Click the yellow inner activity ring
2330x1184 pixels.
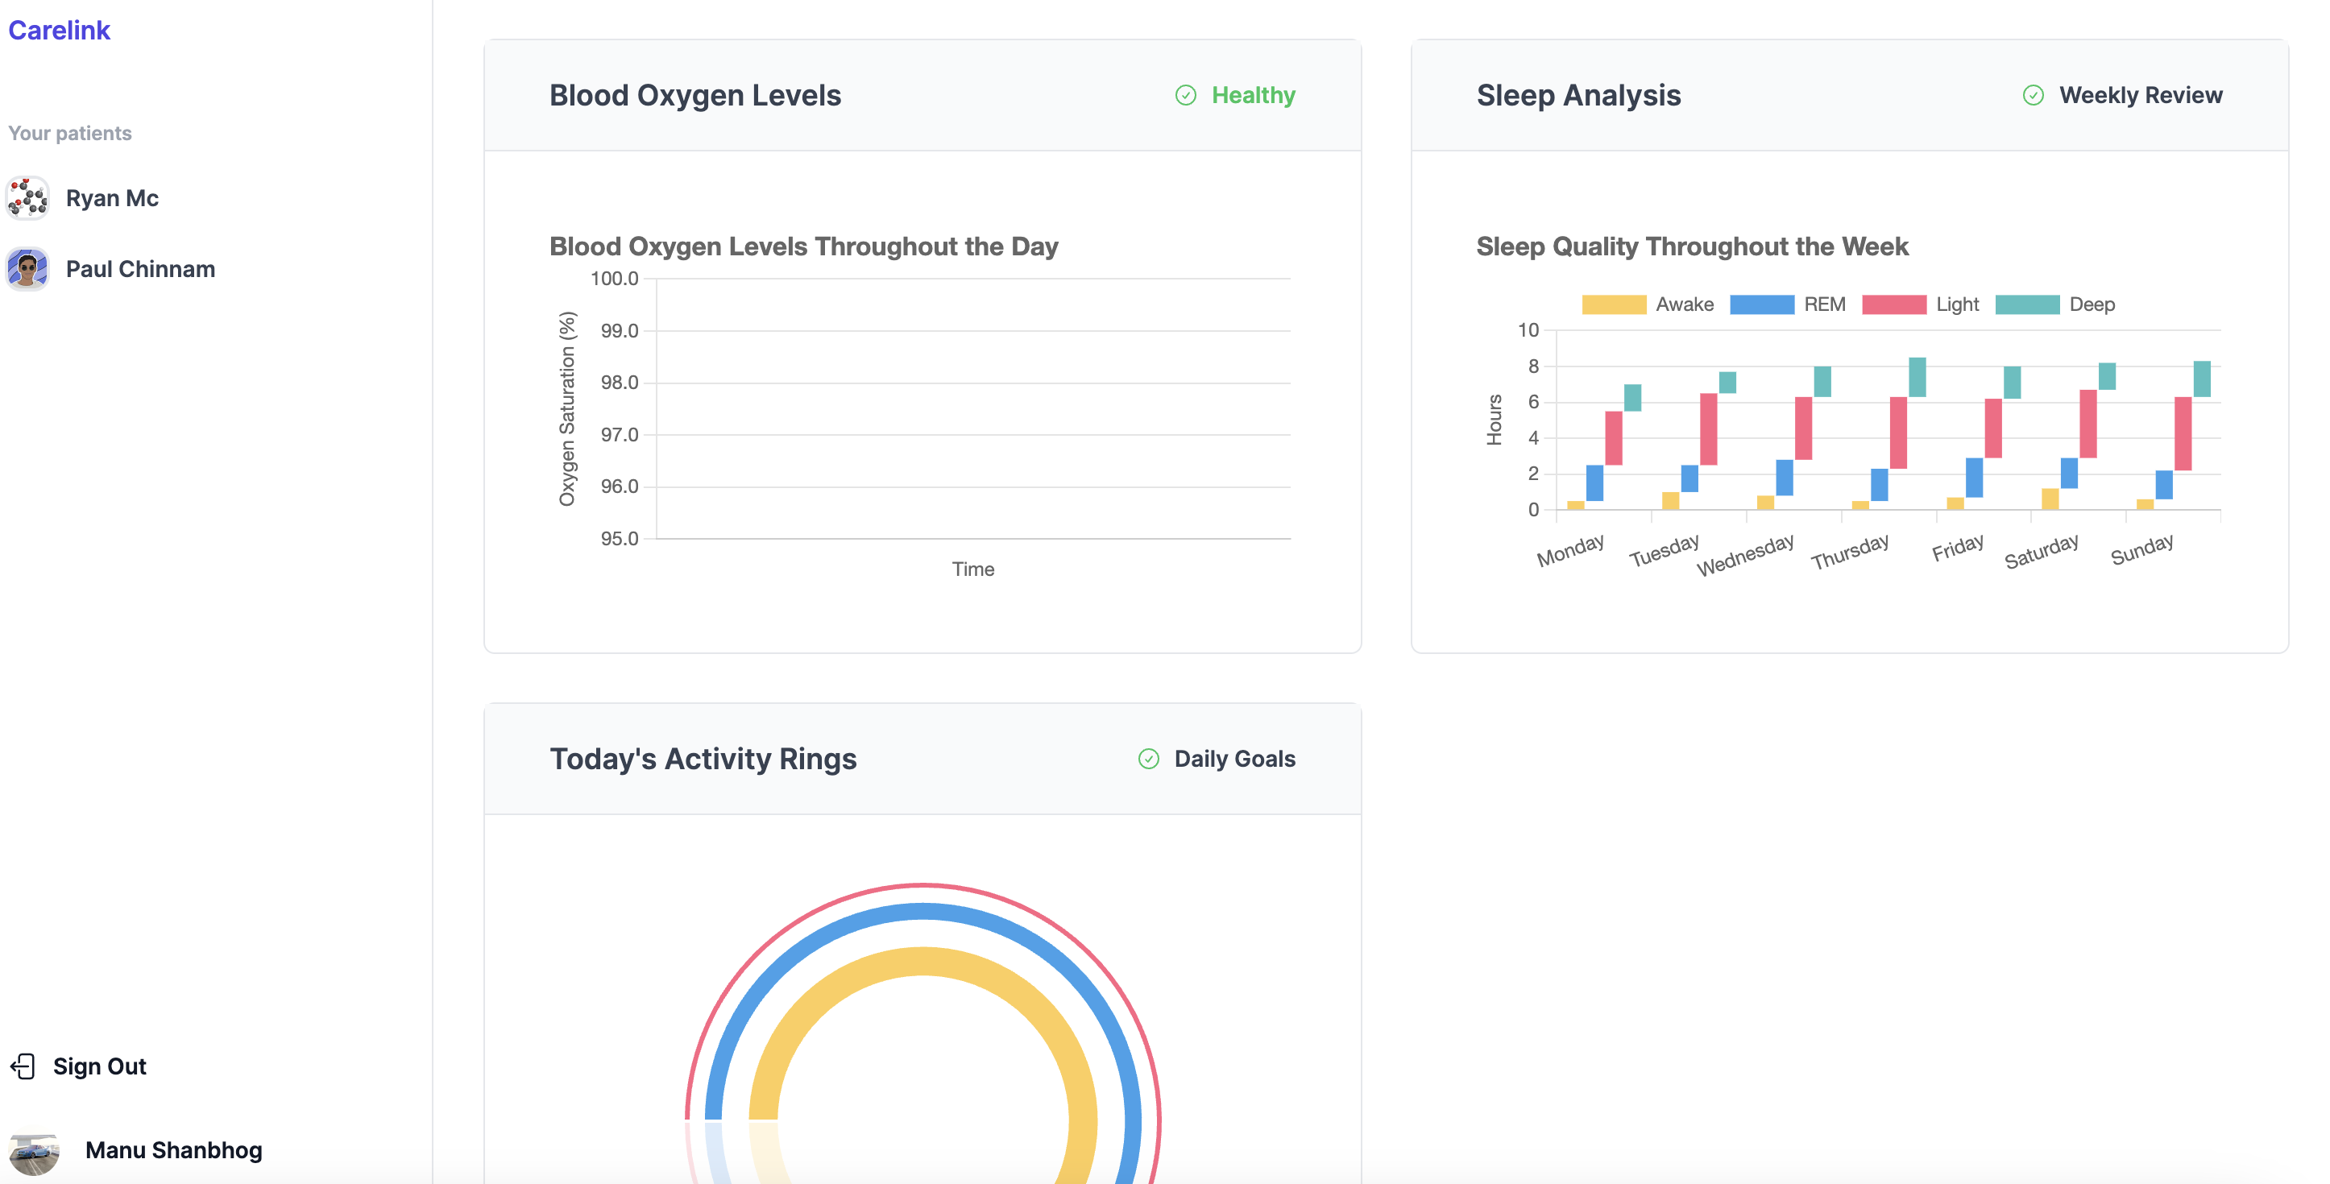click(x=922, y=962)
